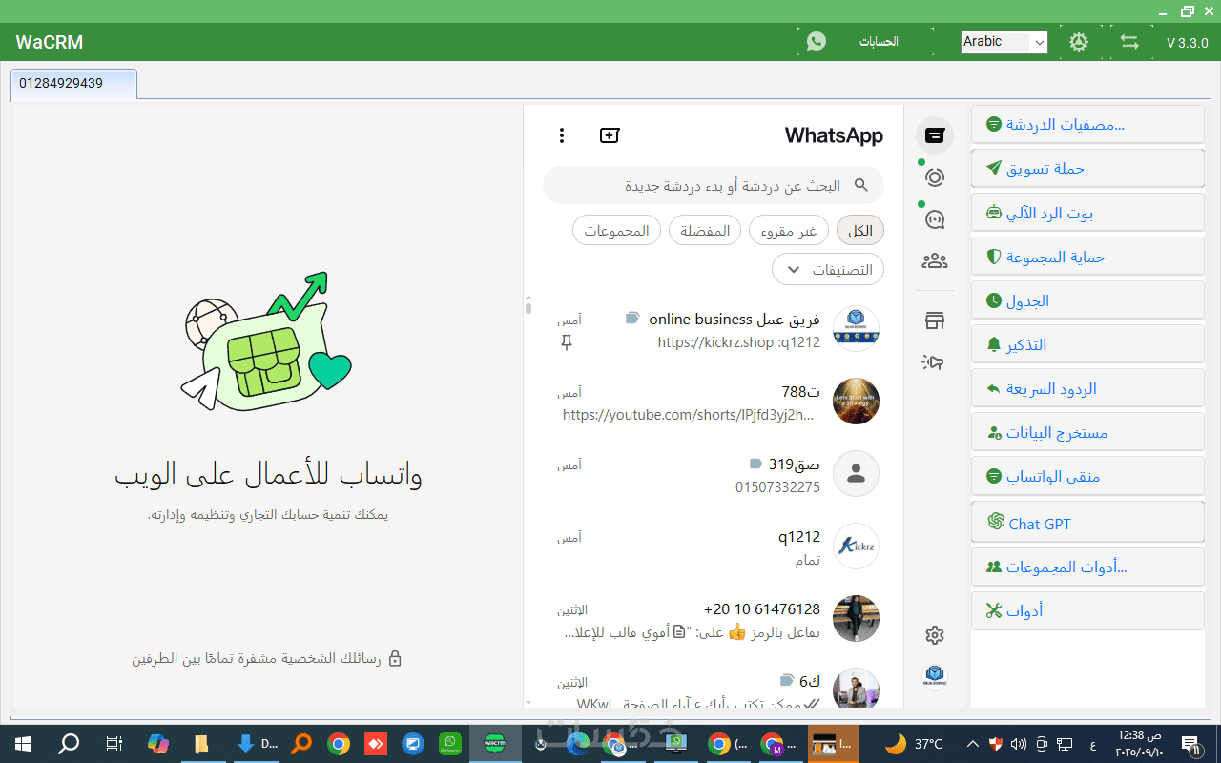Open the WaCRM taskbar icon
The width and height of the screenshot is (1221, 763).
pyautogui.click(x=494, y=744)
